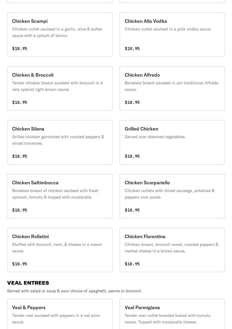The height and width of the screenshot is (329, 232).
Task: Click the Chicken Rollatini price label
Action: pos(20,264)
